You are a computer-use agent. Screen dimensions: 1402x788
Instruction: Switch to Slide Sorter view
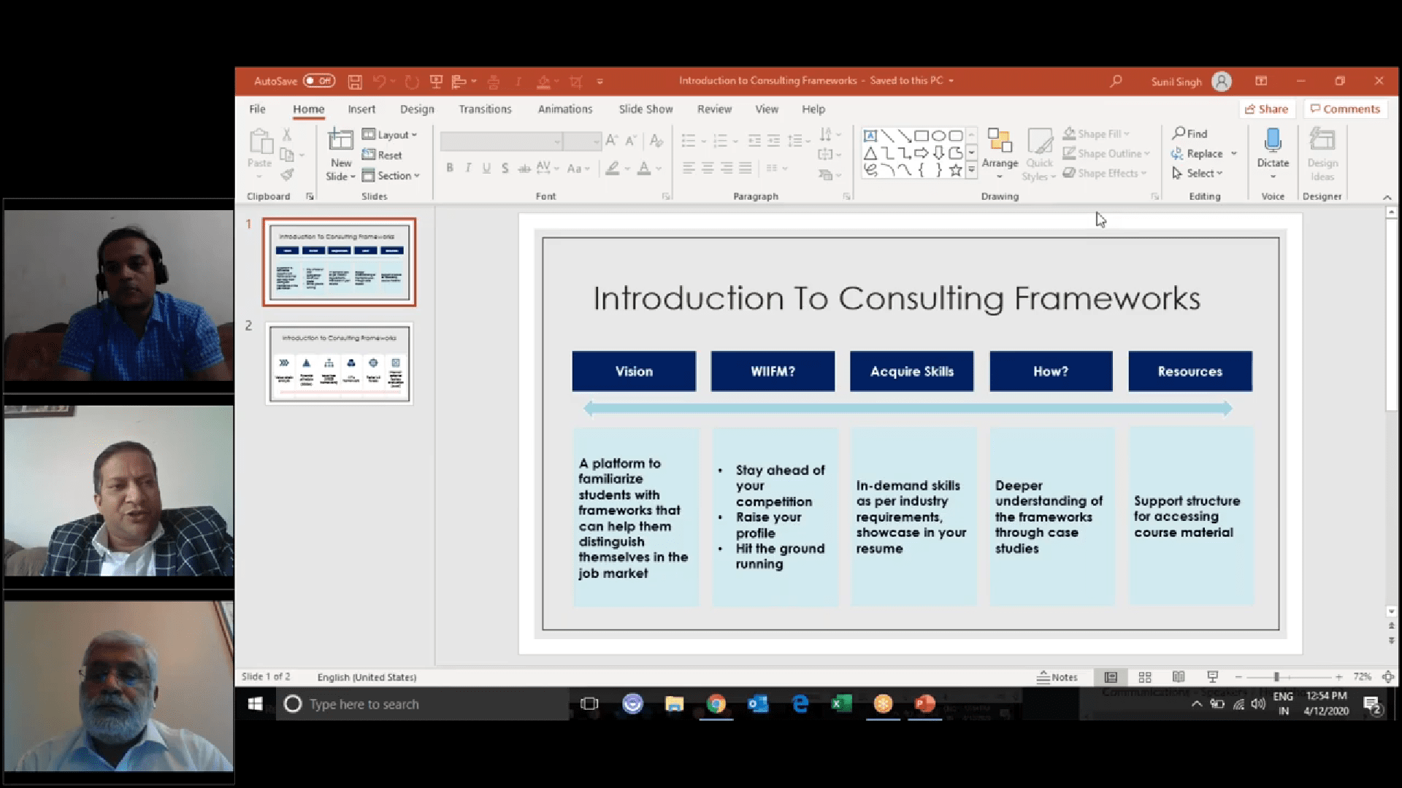coord(1145,677)
